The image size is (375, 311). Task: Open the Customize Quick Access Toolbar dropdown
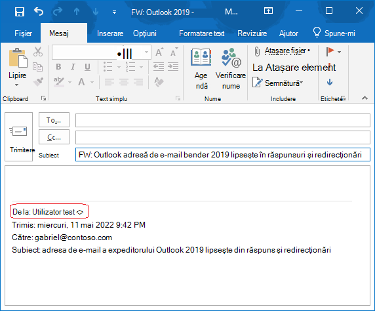pos(114,12)
